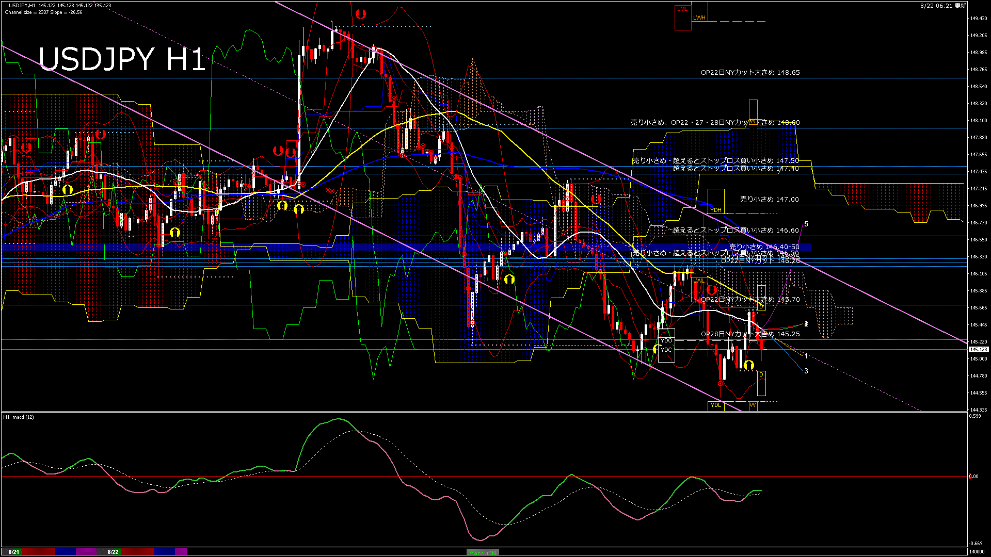Click the YDH yesterday-high label

coord(715,210)
